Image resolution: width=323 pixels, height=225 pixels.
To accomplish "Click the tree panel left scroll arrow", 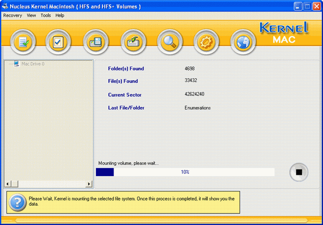I will coord(8,184).
